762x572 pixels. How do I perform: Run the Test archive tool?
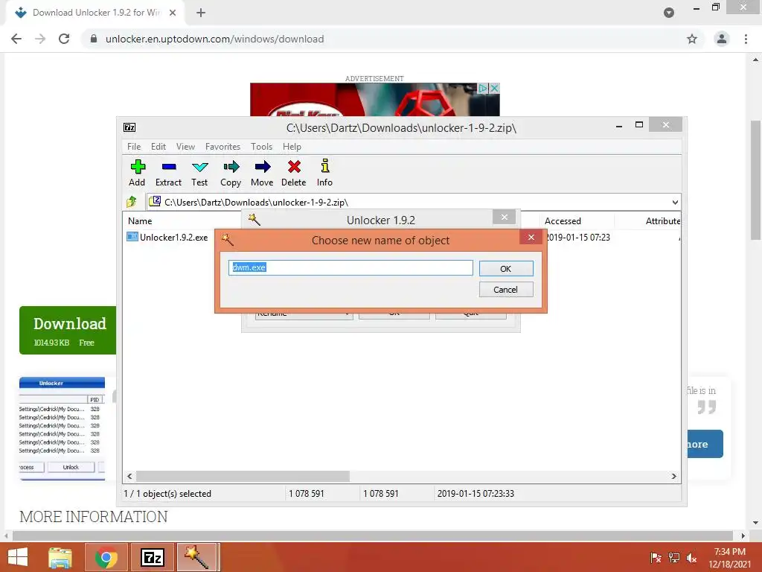[199, 173]
